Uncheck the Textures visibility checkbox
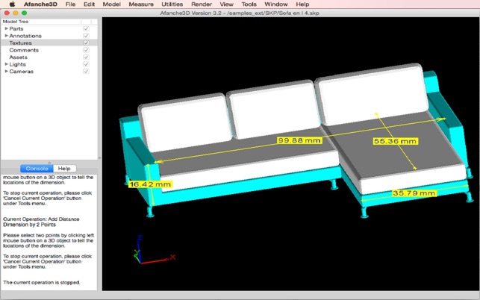Viewport: 480px width, 300px height. coord(87,43)
